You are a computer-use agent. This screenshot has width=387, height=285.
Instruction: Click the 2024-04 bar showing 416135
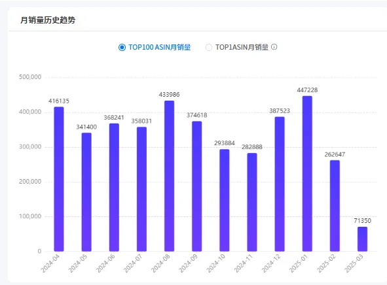[59, 179]
